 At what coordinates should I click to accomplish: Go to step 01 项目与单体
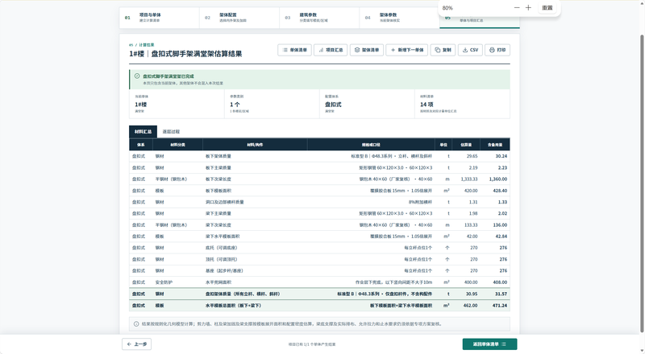click(159, 18)
